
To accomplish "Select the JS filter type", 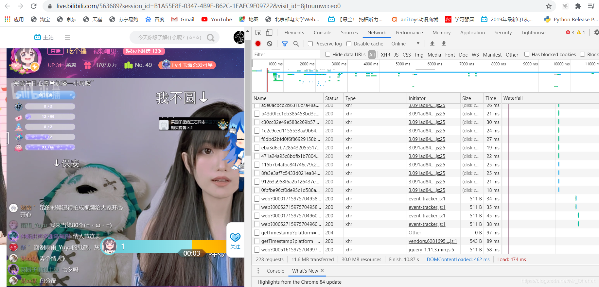I will [x=396, y=55].
